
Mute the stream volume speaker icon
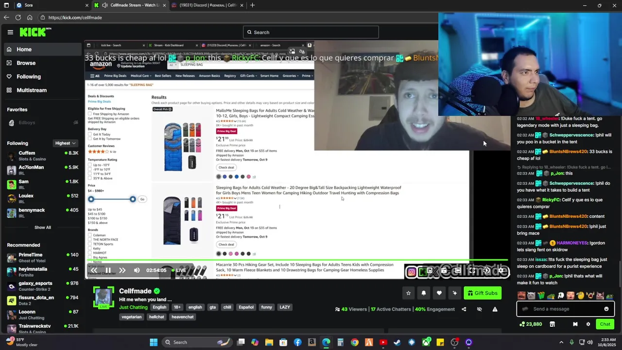click(x=137, y=270)
